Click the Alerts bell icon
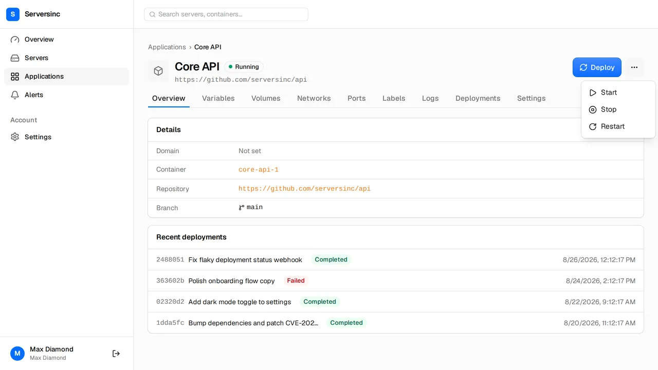The height and width of the screenshot is (370, 658). click(15, 95)
